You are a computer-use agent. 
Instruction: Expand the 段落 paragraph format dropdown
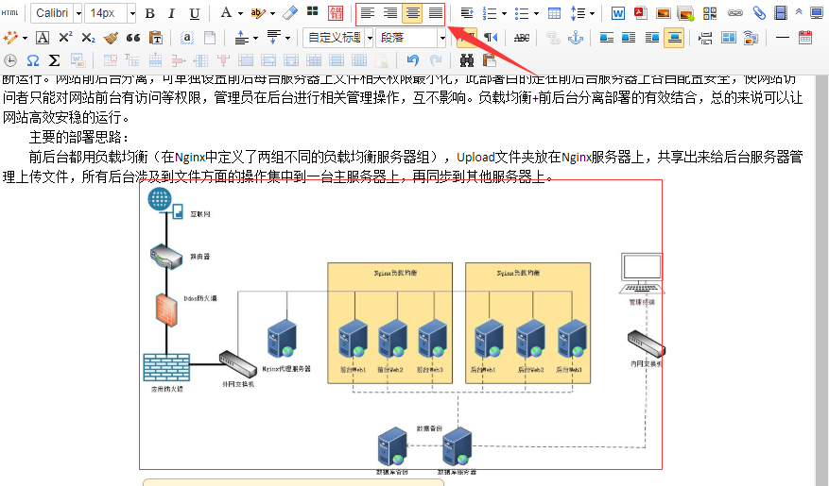(442, 38)
